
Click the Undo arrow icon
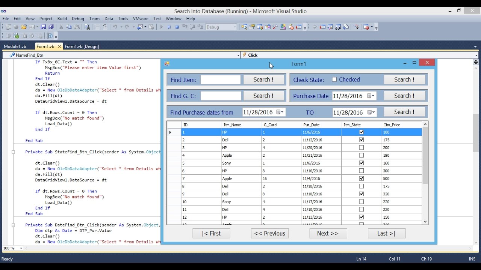pyautogui.click(x=115, y=27)
